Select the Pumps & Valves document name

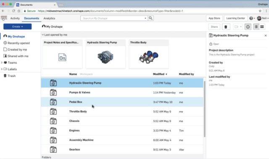[79, 92]
